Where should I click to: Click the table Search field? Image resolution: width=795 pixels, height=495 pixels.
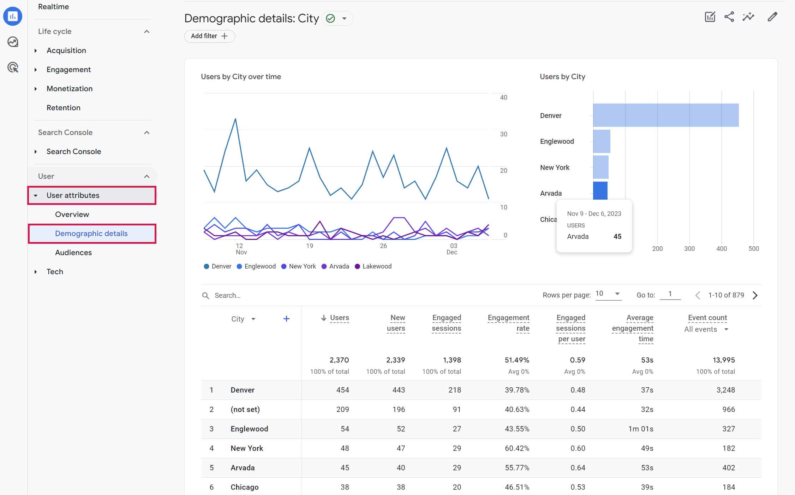(367, 295)
